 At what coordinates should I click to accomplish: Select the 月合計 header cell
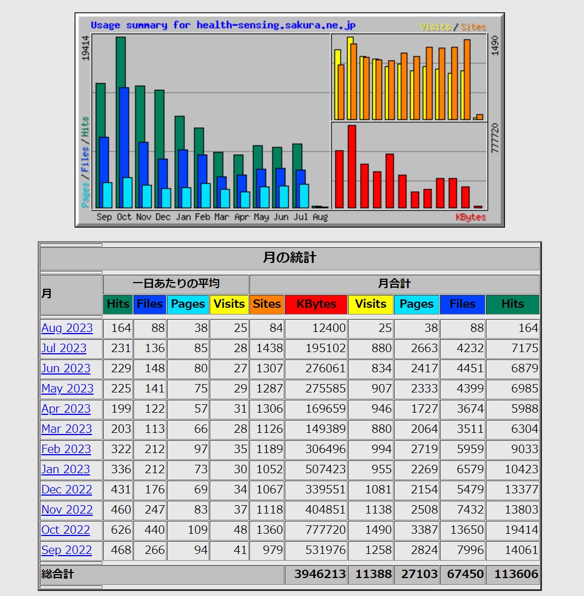point(394,284)
